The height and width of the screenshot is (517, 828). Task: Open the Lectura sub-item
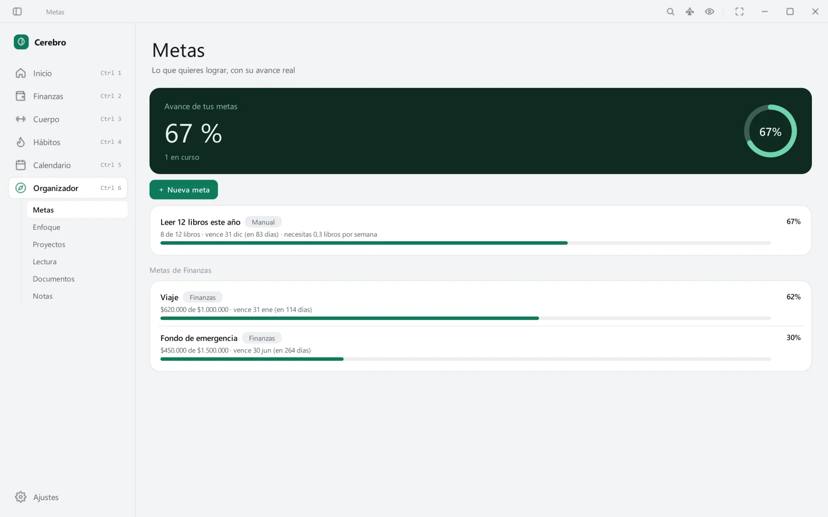pyautogui.click(x=77, y=261)
